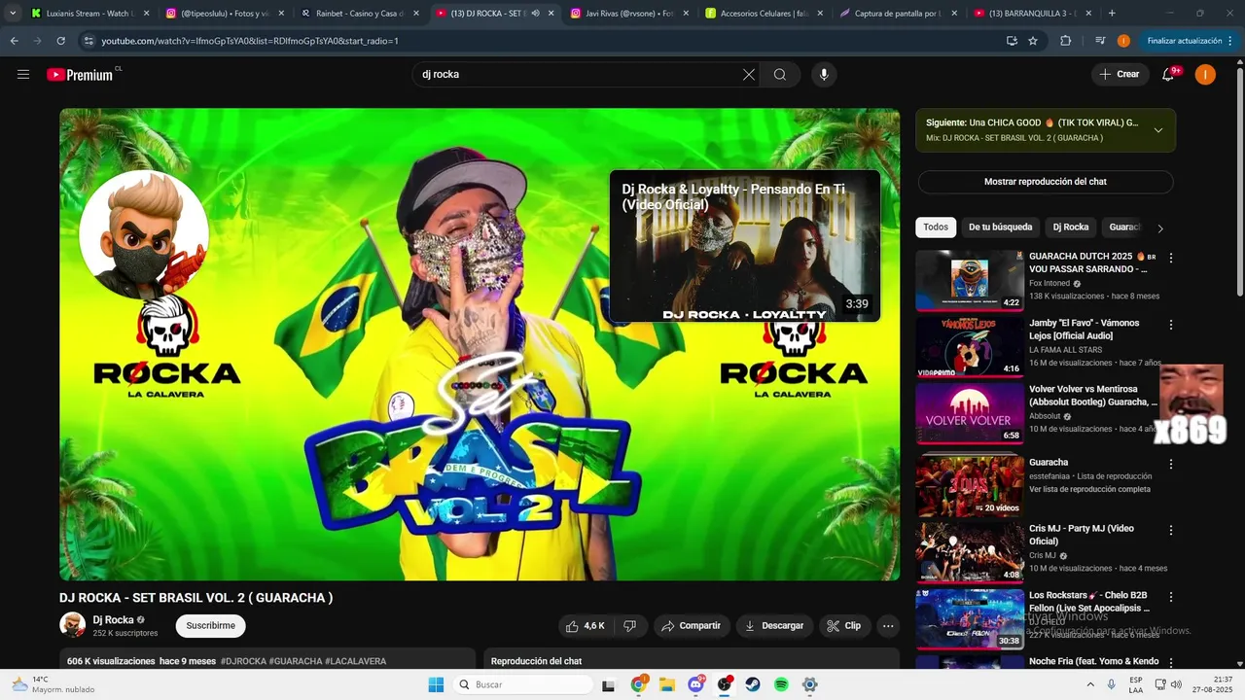Click the Suscribirme button
Viewport: 1245px width, 700px height.
(210, 626)
